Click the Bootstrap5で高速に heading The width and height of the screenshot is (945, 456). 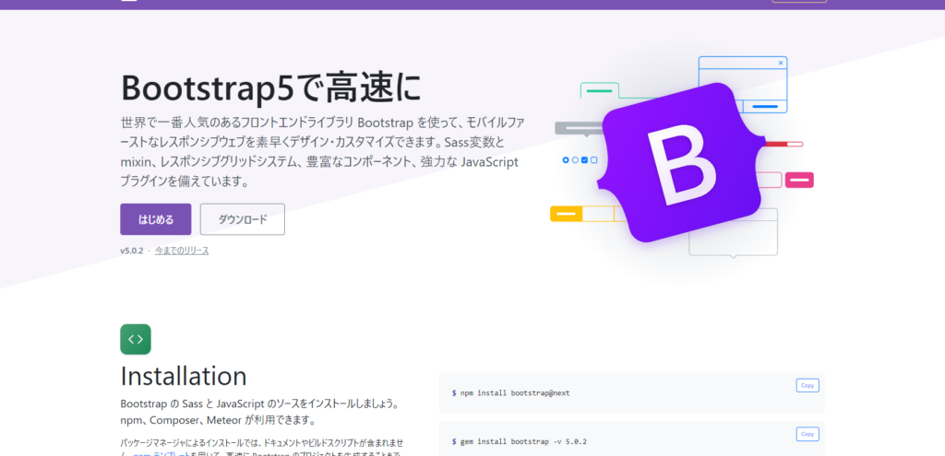coord(270,88)
